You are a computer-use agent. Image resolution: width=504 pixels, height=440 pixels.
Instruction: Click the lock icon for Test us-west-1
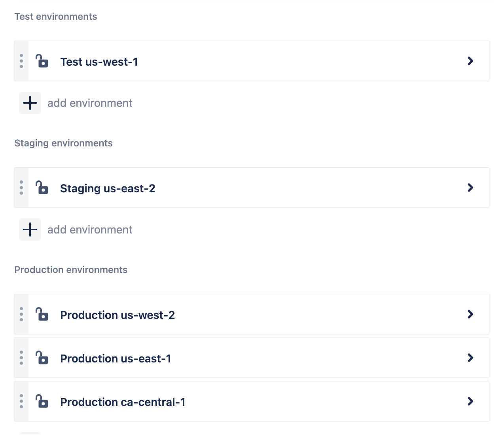tap(42, 61)
